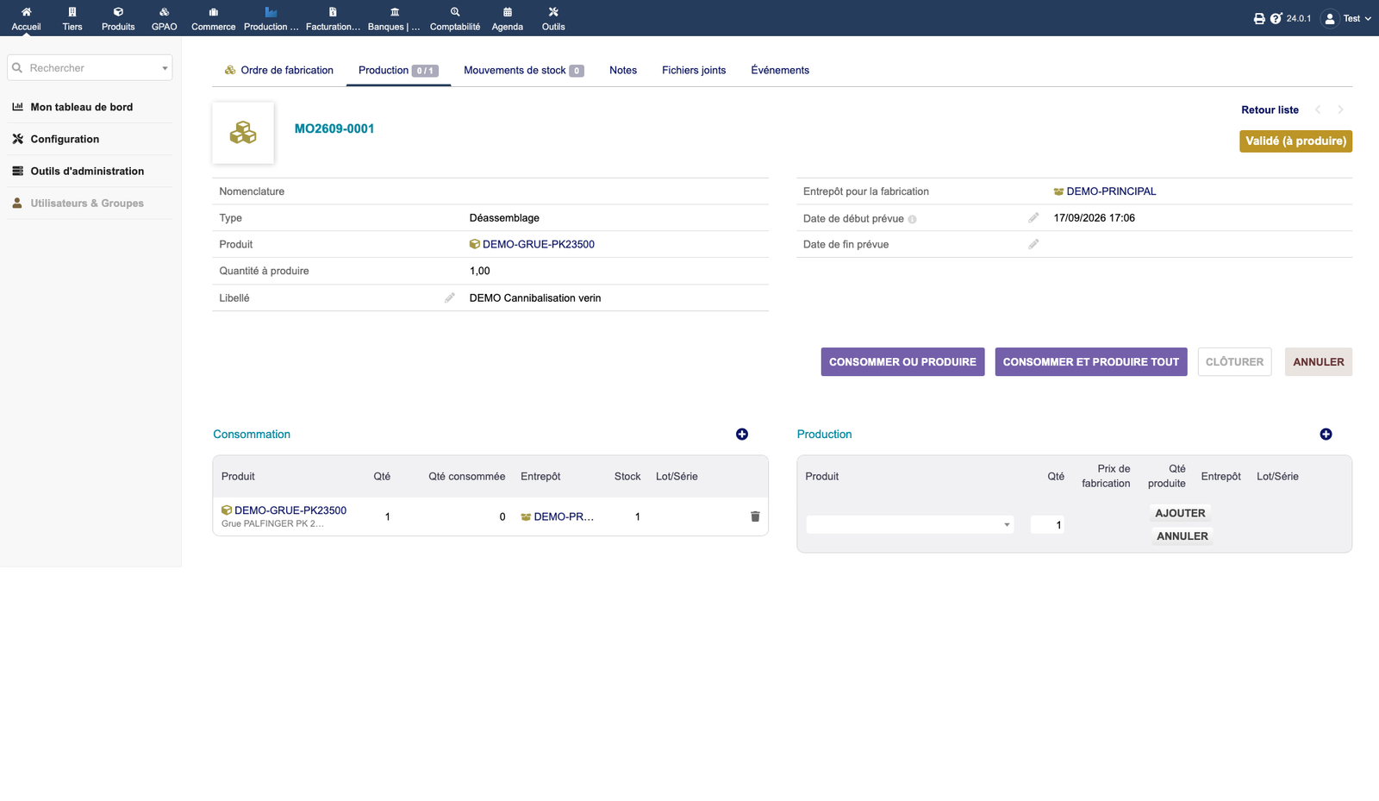Click the CLÔTURER button
This screenshot has height=801, width=1379.
pyautogui.click(x=1234, y=362)
